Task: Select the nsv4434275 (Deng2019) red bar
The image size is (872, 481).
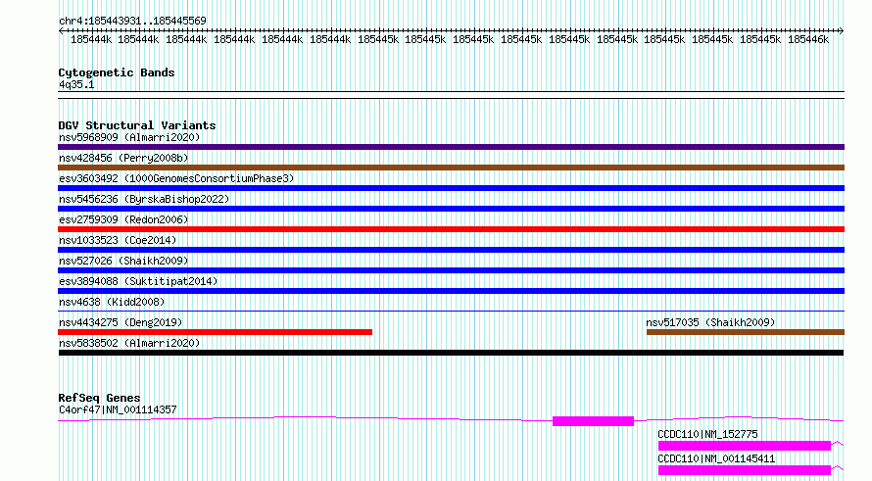Action: [x=216, y=332]
